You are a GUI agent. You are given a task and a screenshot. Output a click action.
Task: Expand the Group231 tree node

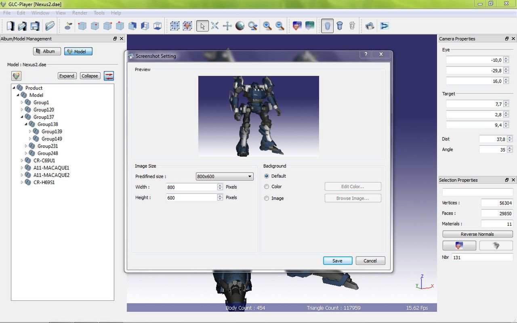[26, 146]
